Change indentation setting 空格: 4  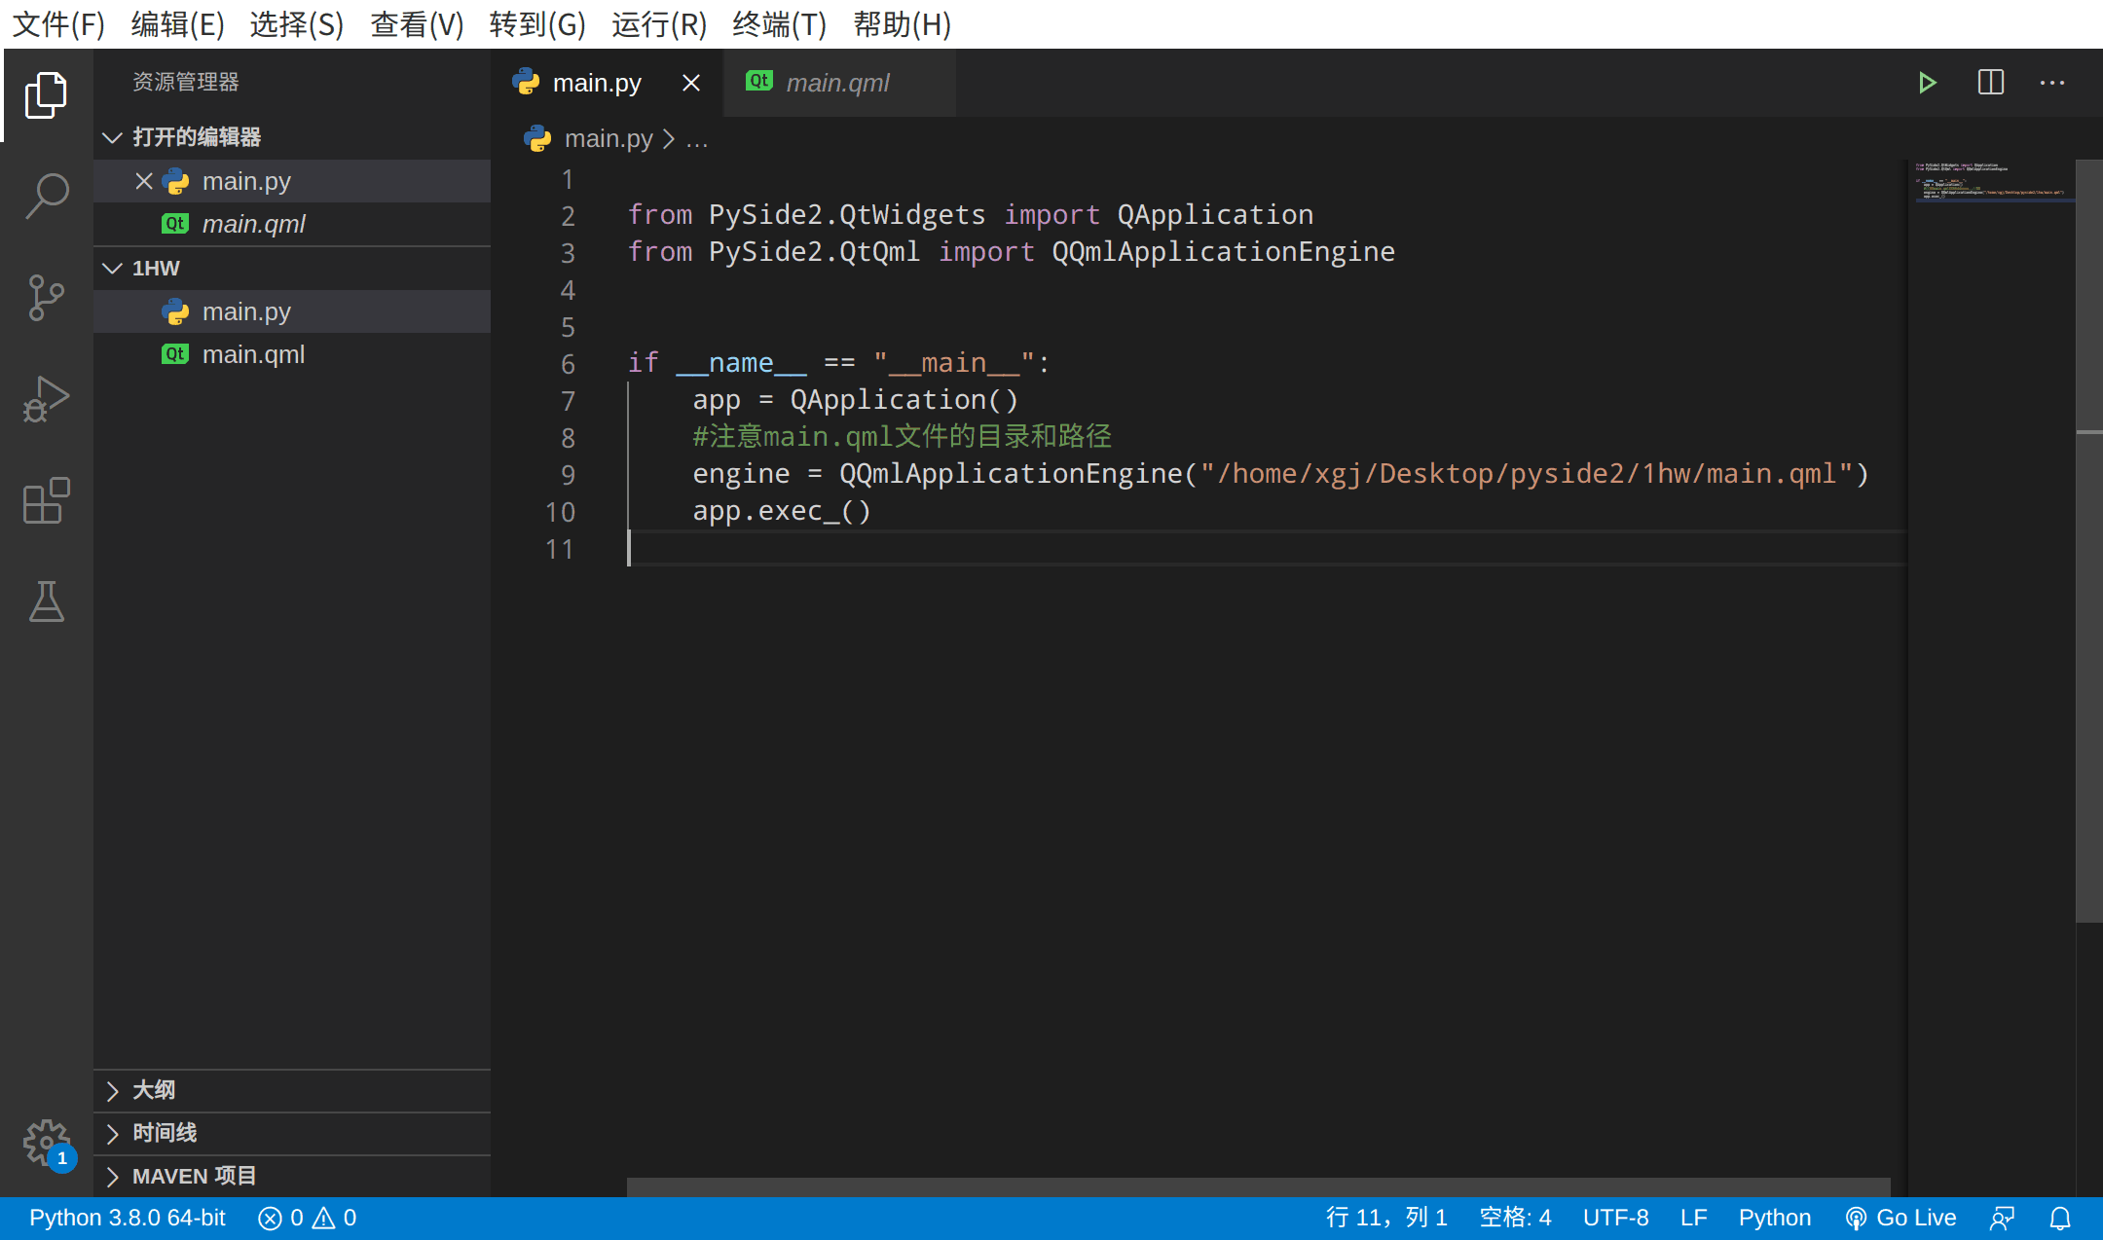point(1515,1218)
